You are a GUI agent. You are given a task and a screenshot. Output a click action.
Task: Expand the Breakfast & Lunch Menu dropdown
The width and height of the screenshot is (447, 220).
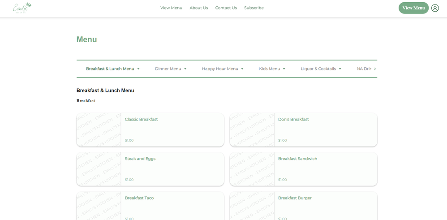pos(113,69)
